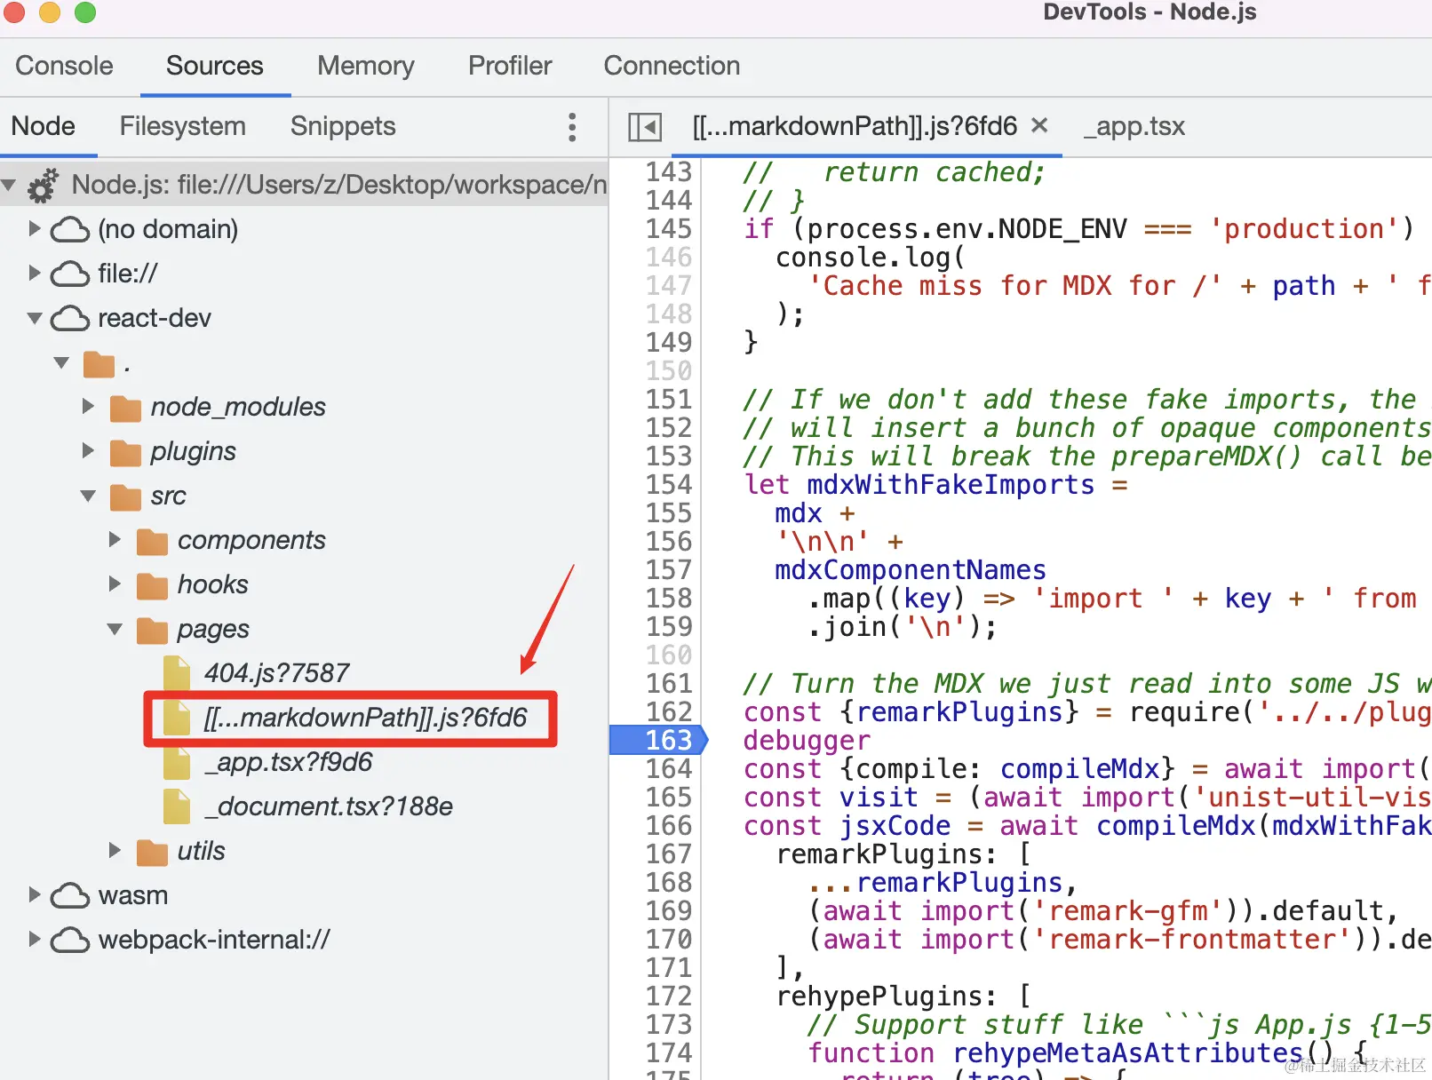Collapse the pages folder
Viewport: 1432px width, 1080px height.
pyautogui.click(x=115, y=629)
